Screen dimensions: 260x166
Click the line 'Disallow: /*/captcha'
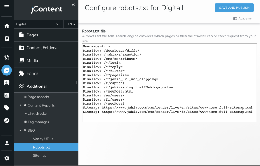(x=104, y=83)
